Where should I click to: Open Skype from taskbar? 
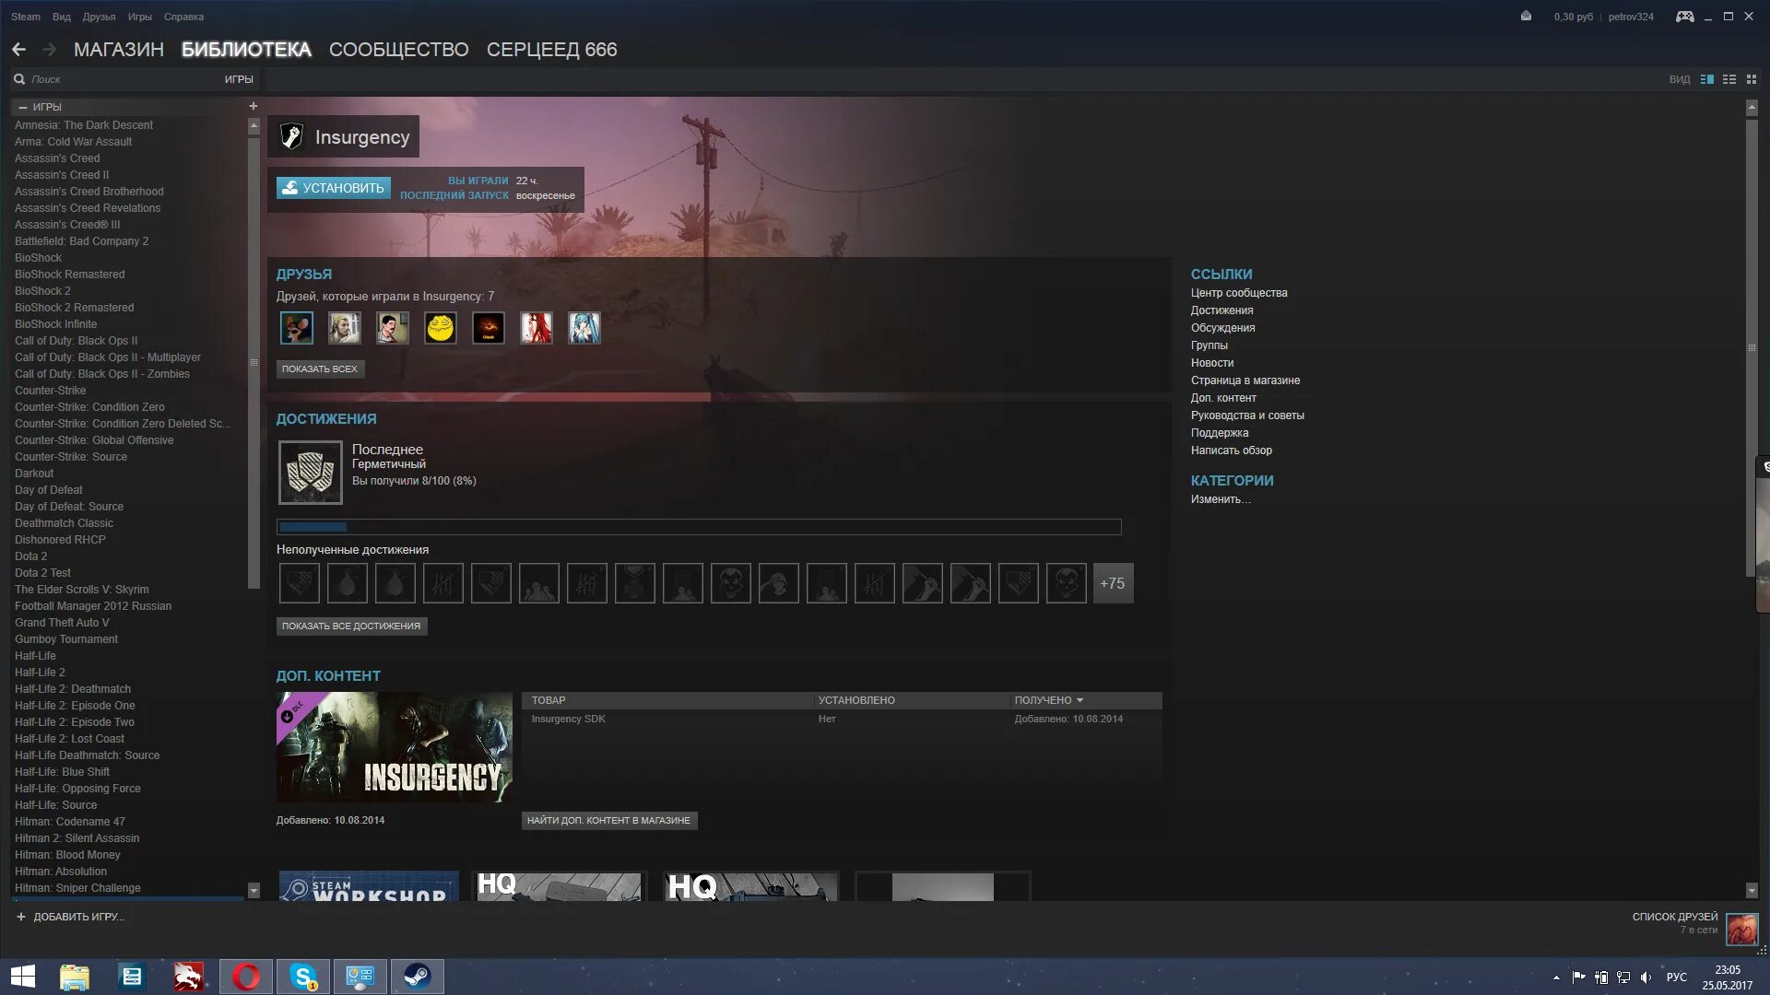pyautogui.click(x=303, y=977)
